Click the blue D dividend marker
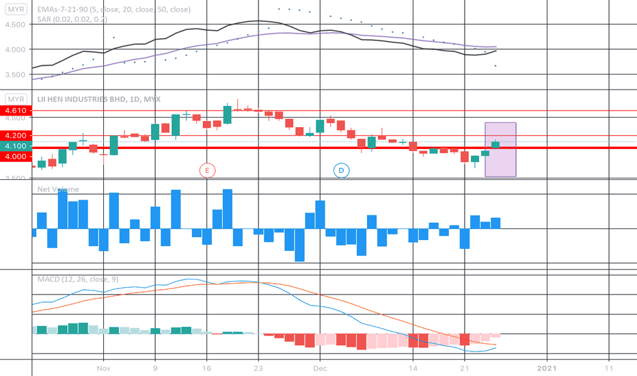637x376 pixels. 341,170
